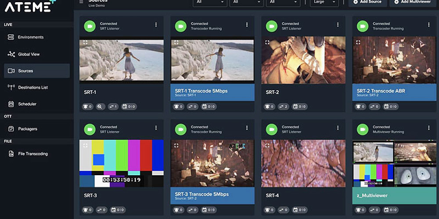This screenshot has width=439, height=219.
Task: Open the Packagers icon under OTT
Action: pos(11,129)
